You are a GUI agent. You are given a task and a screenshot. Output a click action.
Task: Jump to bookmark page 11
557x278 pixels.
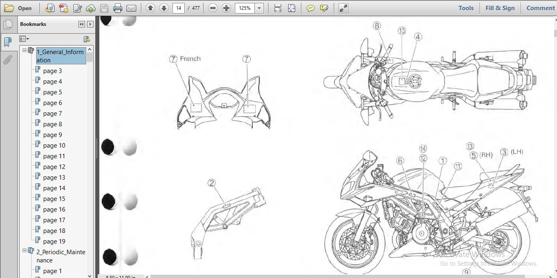pyautogui.click(x=54, y=156)
